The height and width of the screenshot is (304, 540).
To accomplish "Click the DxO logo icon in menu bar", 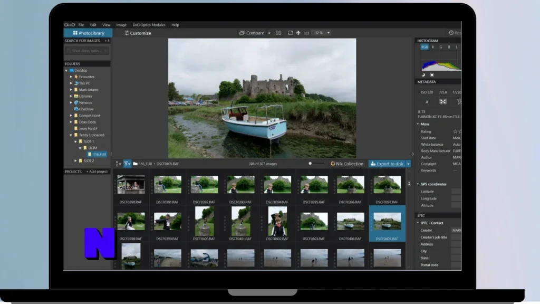I will pyautogui.click(x=70, y=25).
